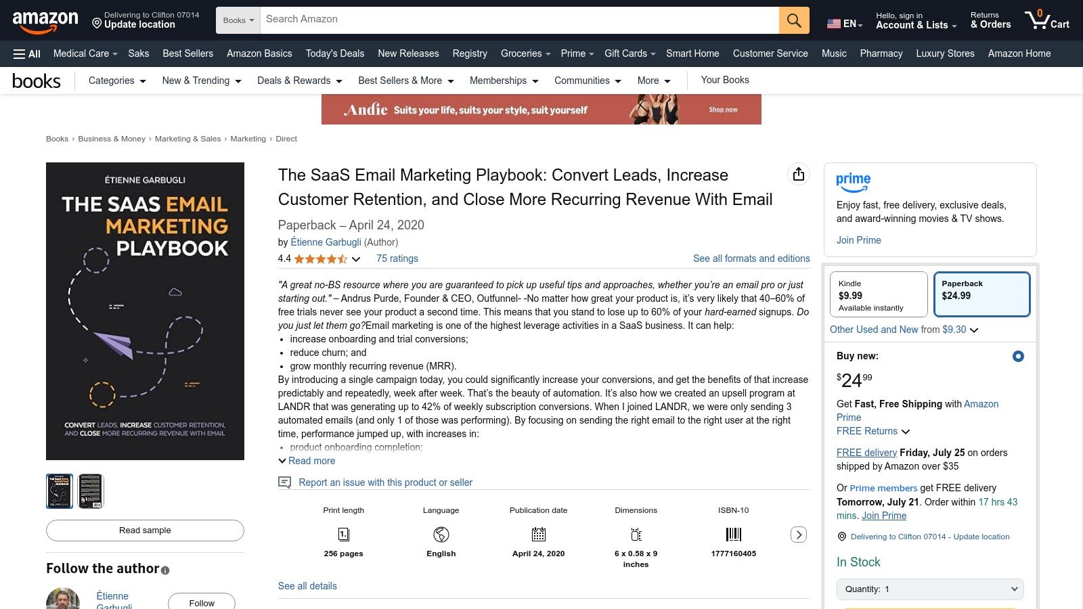Click the Read sample button
The width and height of the screenshot is (1083, 609).
coord(145,531)
